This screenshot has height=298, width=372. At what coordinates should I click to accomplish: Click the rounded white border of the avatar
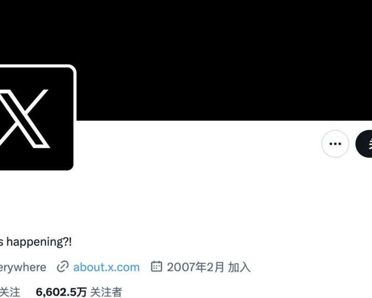pyautogui.click(x=75, y=95)
